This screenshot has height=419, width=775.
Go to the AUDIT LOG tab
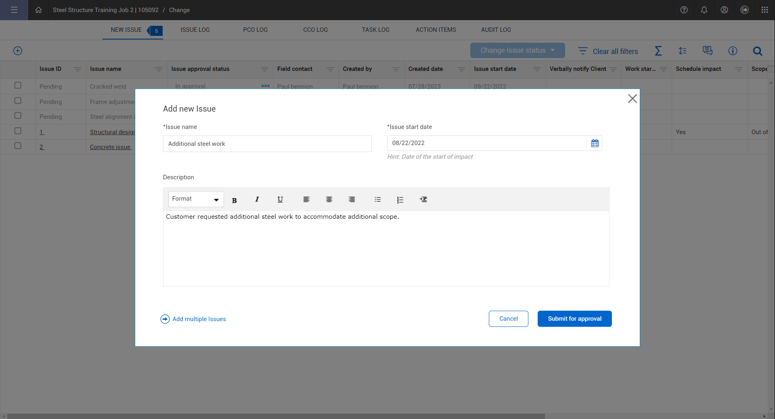point(496,30)
